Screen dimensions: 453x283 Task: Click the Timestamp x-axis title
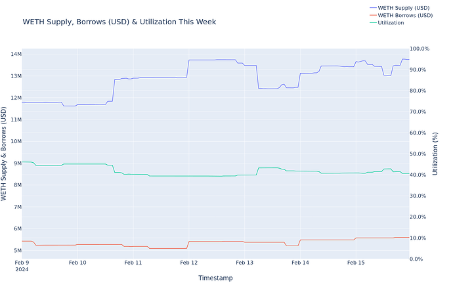coord(215,278)
